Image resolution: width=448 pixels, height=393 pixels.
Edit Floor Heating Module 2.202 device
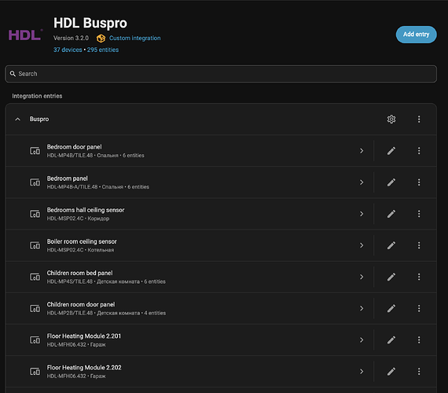(391, 371)
